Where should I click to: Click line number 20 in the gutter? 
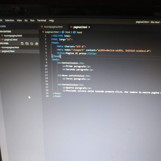click(x=47, y=96)
